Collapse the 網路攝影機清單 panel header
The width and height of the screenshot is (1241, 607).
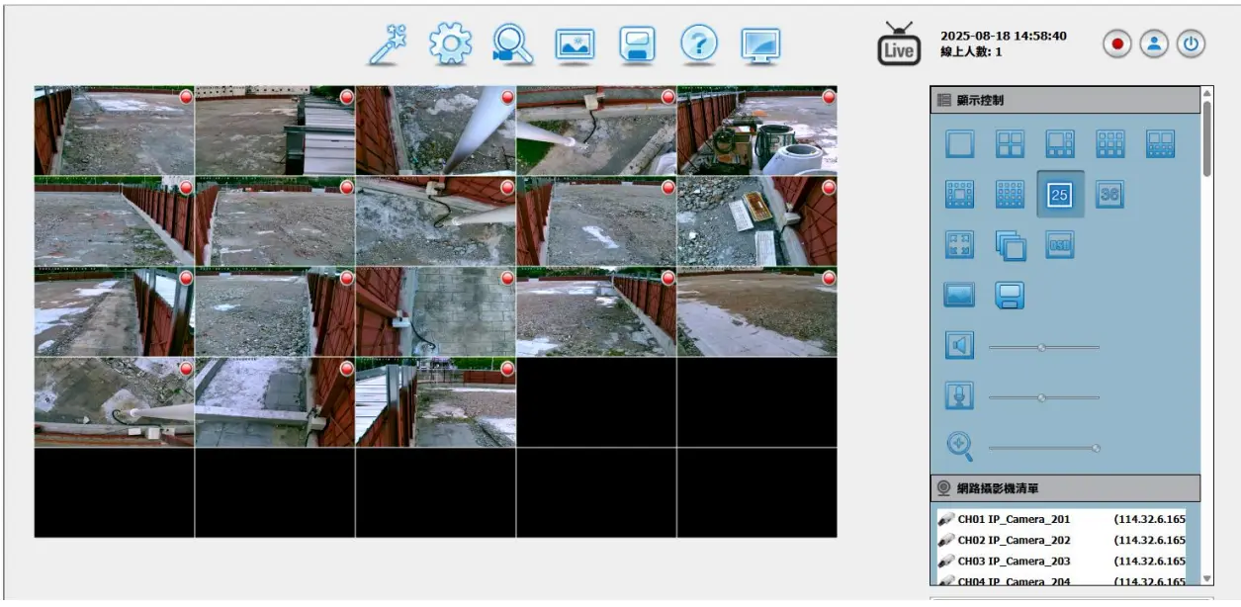click(1065, 488)
